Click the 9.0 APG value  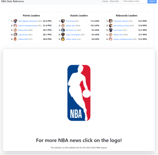[x=95, y=39]
